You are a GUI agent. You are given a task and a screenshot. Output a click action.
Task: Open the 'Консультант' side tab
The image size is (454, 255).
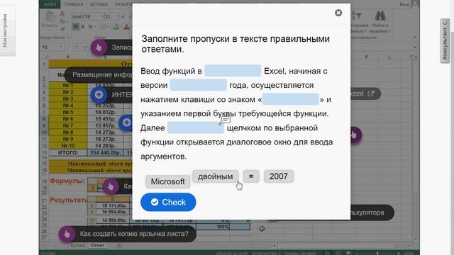[x=445, y=40]
